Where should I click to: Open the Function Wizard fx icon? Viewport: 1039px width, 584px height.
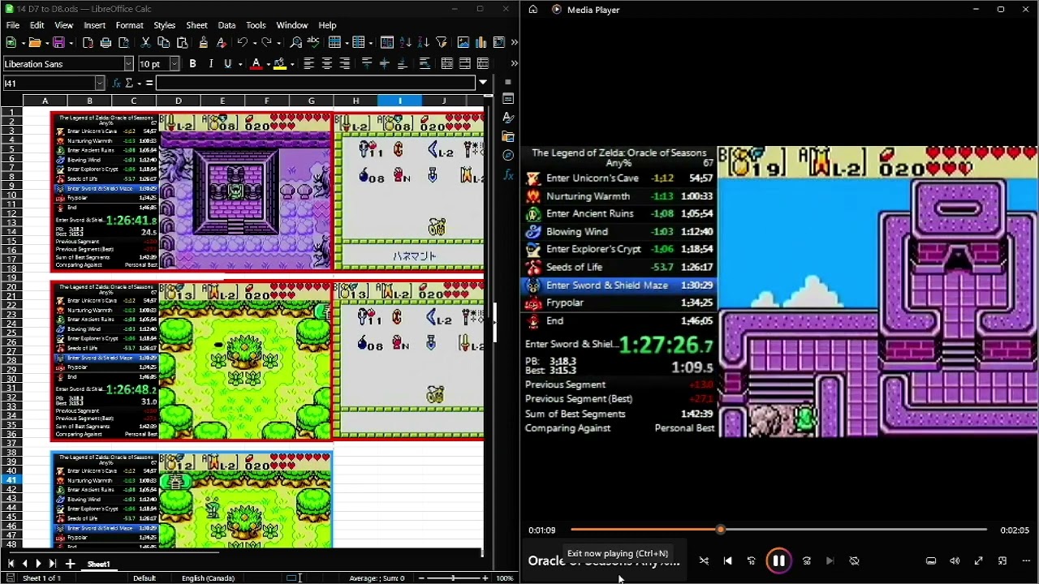coord(117,83)
